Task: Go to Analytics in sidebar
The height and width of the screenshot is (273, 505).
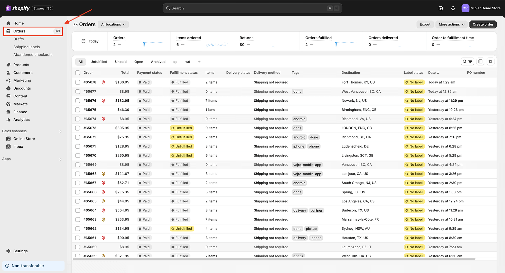Action: [x=21, y=120]
